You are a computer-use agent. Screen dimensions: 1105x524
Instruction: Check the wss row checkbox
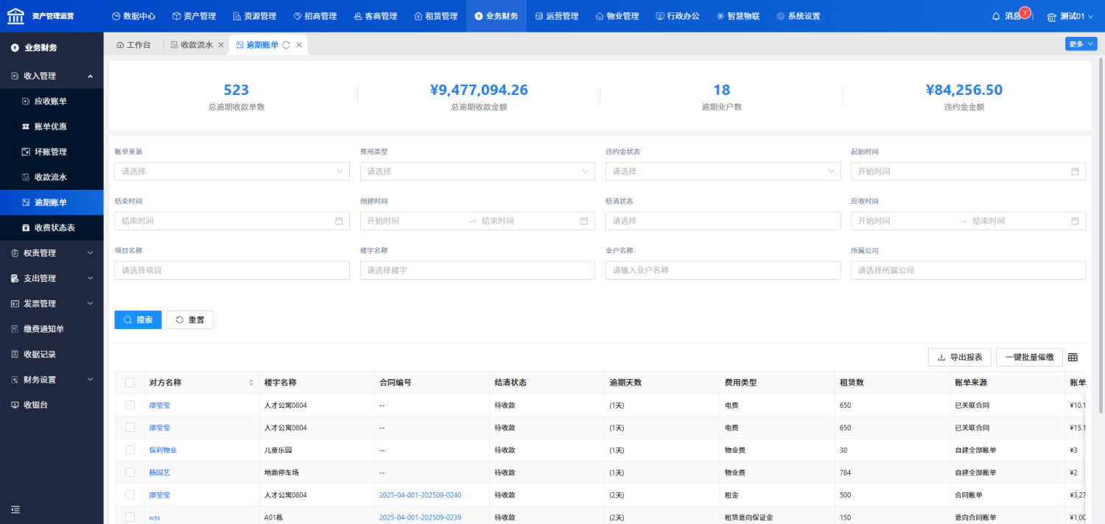click(x=130, y=517)
